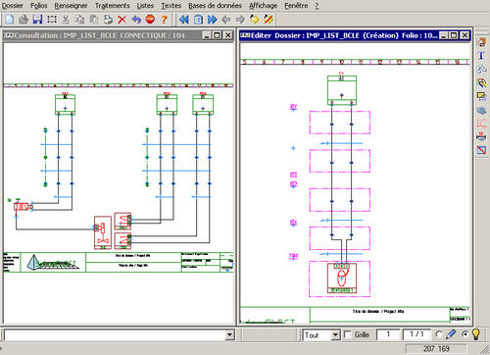
Task: Open the Renseigner menu
Action: [x=71, y=6]
